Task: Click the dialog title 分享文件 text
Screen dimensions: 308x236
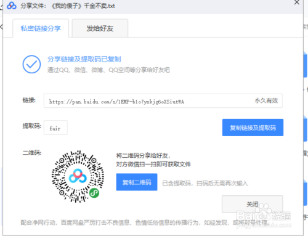Action: (68, 6)
